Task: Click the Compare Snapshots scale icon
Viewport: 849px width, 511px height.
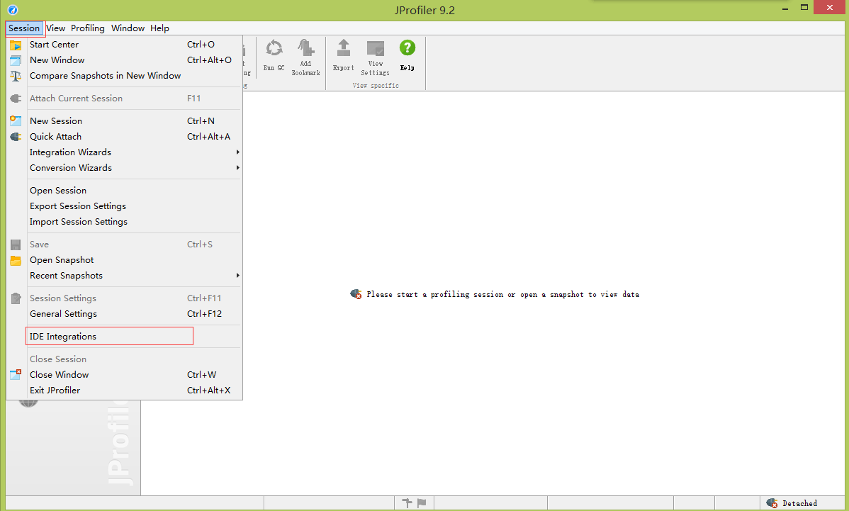Action: click(x=16, y=77)
